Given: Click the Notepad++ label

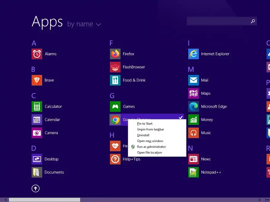Looking at the screenshot, I should (211, 172).
